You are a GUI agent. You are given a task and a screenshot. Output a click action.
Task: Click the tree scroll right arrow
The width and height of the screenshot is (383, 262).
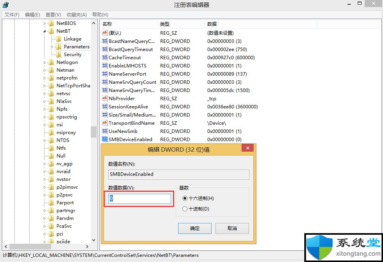(x=87, y=247)
